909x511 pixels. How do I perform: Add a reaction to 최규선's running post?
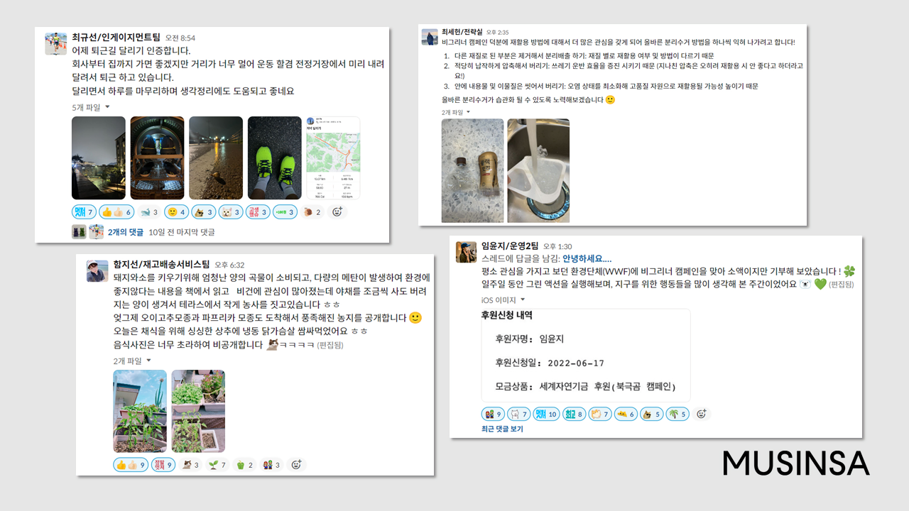click(x=337, y=211)
